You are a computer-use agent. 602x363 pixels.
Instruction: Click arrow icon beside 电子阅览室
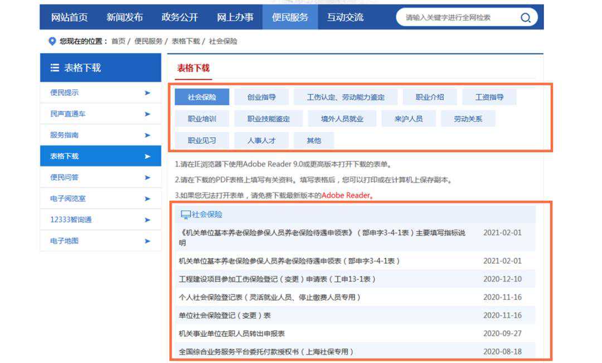pos(148,199)
